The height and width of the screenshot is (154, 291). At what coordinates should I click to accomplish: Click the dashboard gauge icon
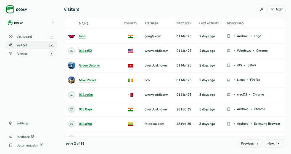click(x=11, y=36)
